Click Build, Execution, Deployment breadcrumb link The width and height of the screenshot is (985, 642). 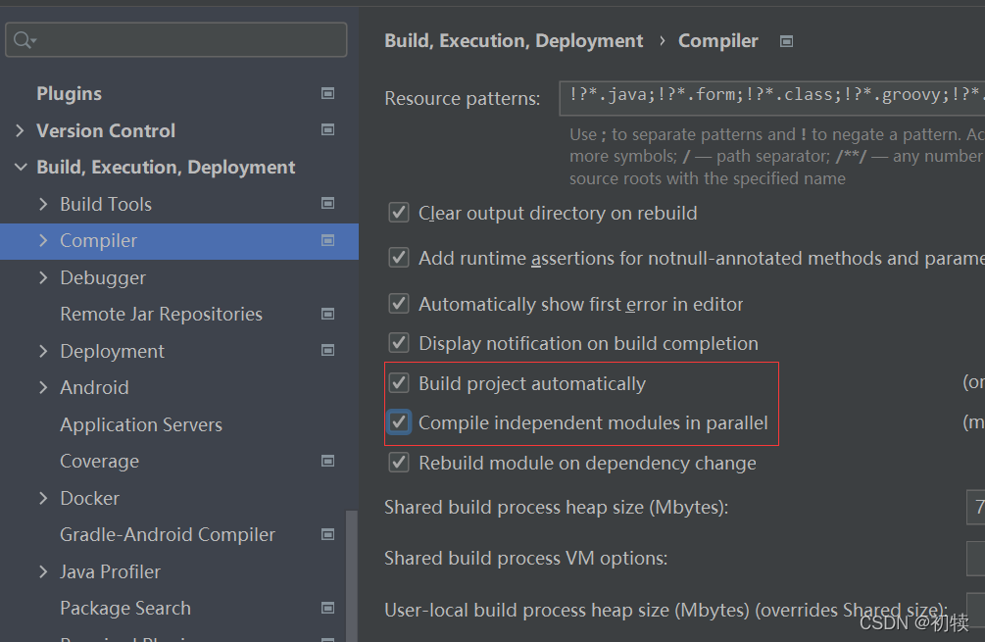(x=514, y=41)
